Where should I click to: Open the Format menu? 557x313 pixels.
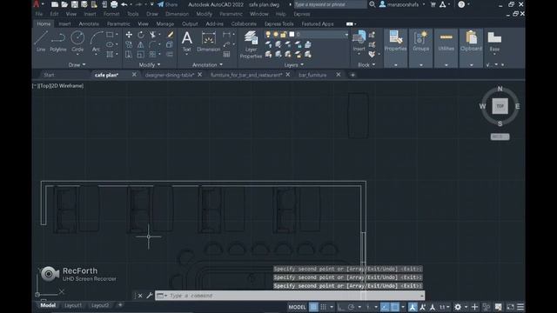click(x=111, y=14)
